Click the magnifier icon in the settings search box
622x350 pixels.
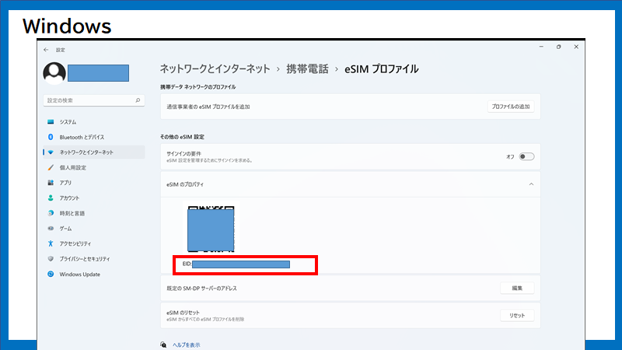[138, 100]
